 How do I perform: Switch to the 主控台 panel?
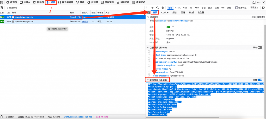pyautogui.click(x=25, y=2)
